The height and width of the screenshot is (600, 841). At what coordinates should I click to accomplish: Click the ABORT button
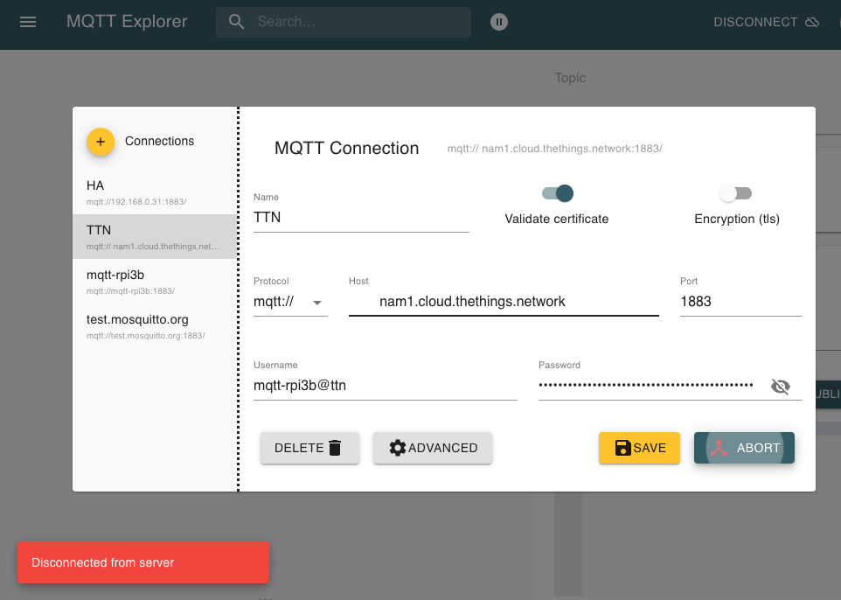pos(744,448)
